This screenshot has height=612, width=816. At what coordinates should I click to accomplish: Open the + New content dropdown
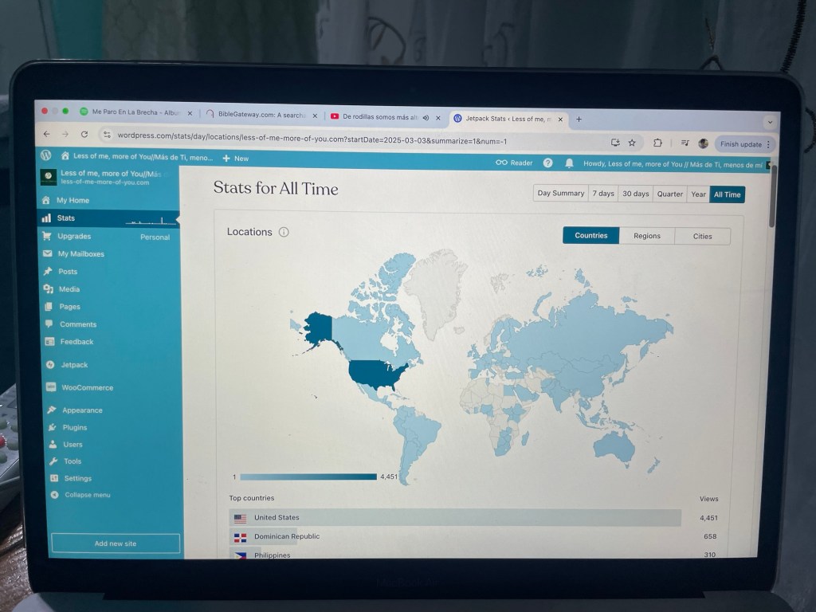236,159
